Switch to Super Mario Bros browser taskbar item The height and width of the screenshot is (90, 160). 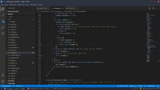tap(38, 89)
